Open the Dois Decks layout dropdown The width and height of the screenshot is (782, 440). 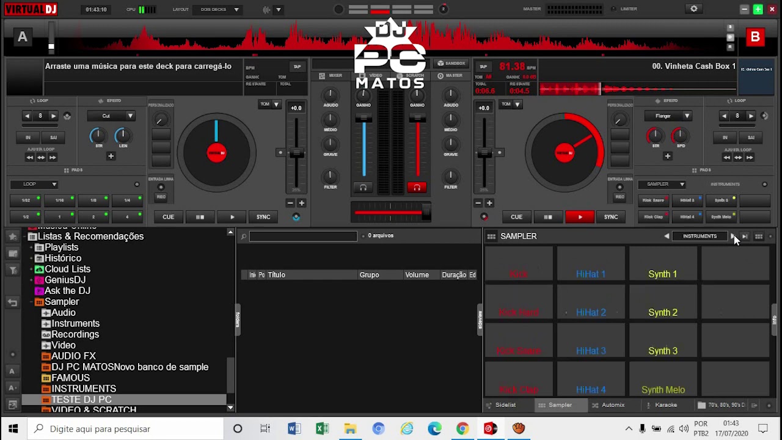click(218, 10)
